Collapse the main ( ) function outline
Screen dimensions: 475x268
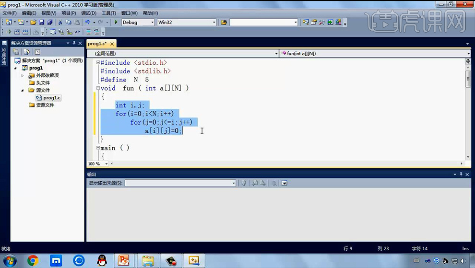[x=98, y=148]
